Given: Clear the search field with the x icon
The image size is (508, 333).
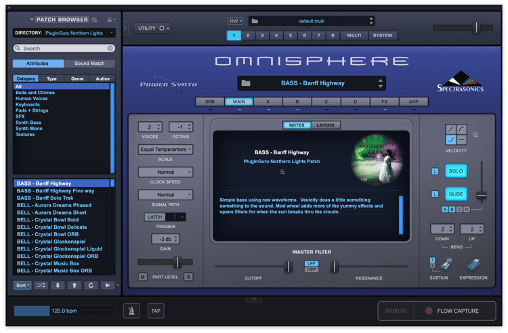Looking at the screenshot, I should (x=110, y=48).
